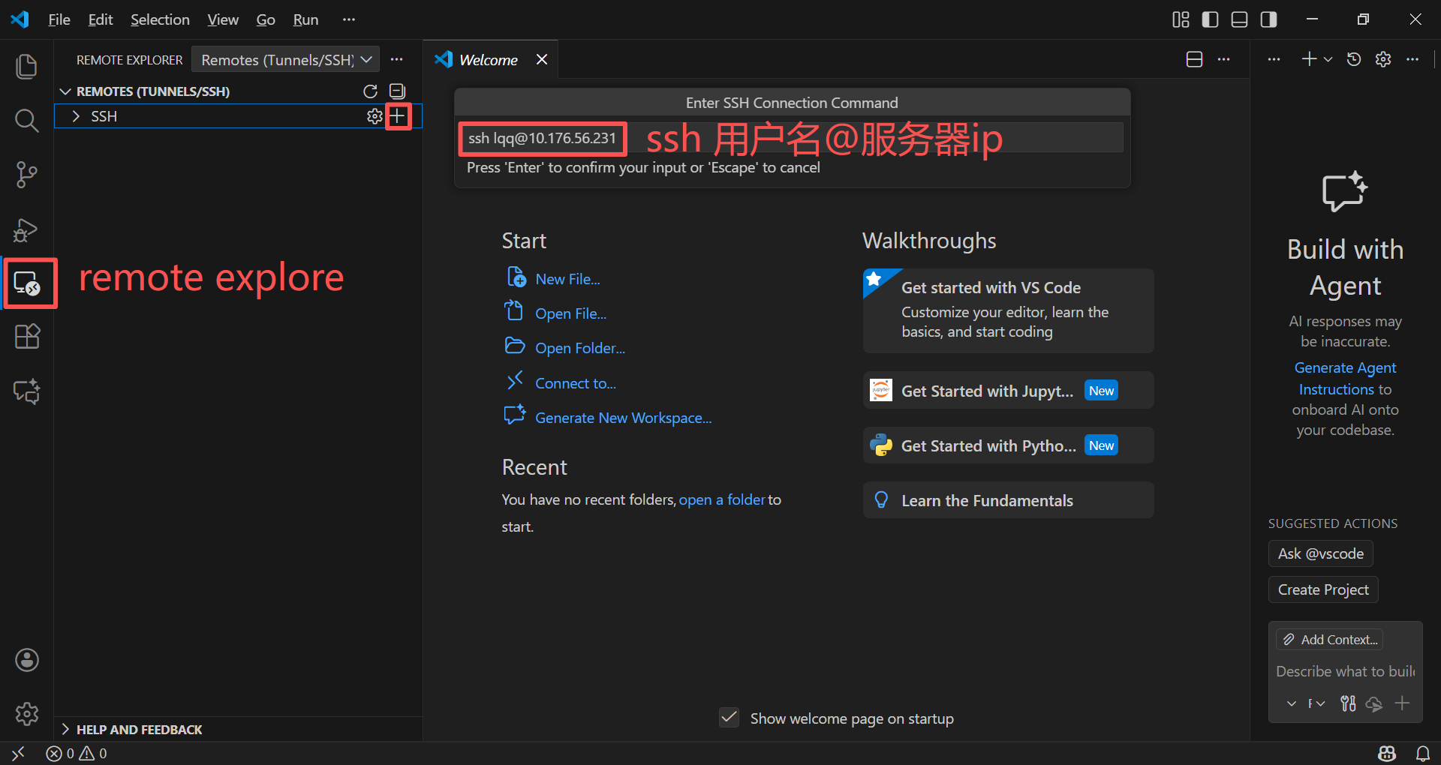Click Generate Agent Instructions link
This screenshot has height=765, width=1441.
(1345, 378)
